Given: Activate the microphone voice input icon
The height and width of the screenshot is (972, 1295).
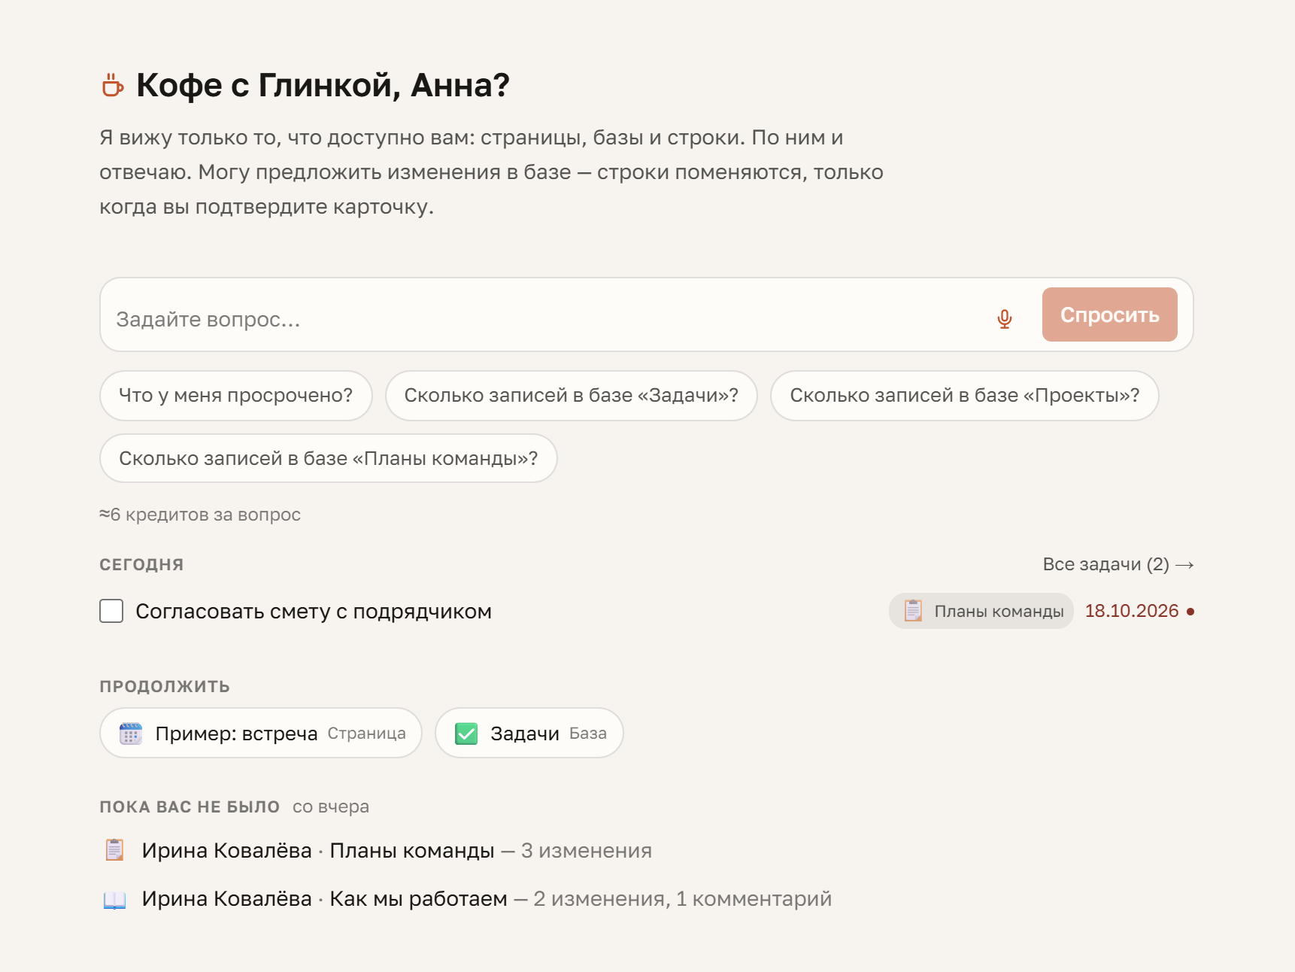Looking at the screenshot, I should pos(1005,319).
